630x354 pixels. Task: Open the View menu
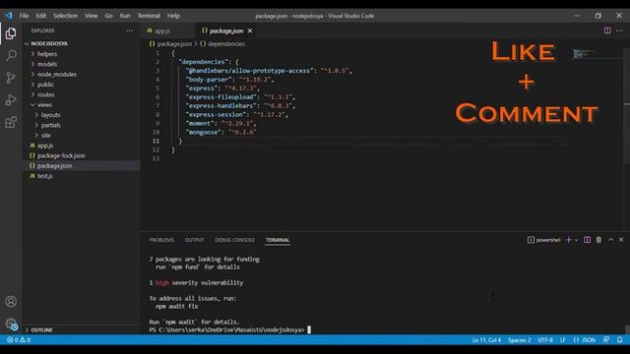click(92, 16)
